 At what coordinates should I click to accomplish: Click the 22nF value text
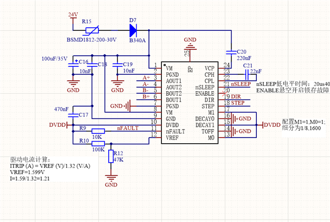click(x=256, y=71)
